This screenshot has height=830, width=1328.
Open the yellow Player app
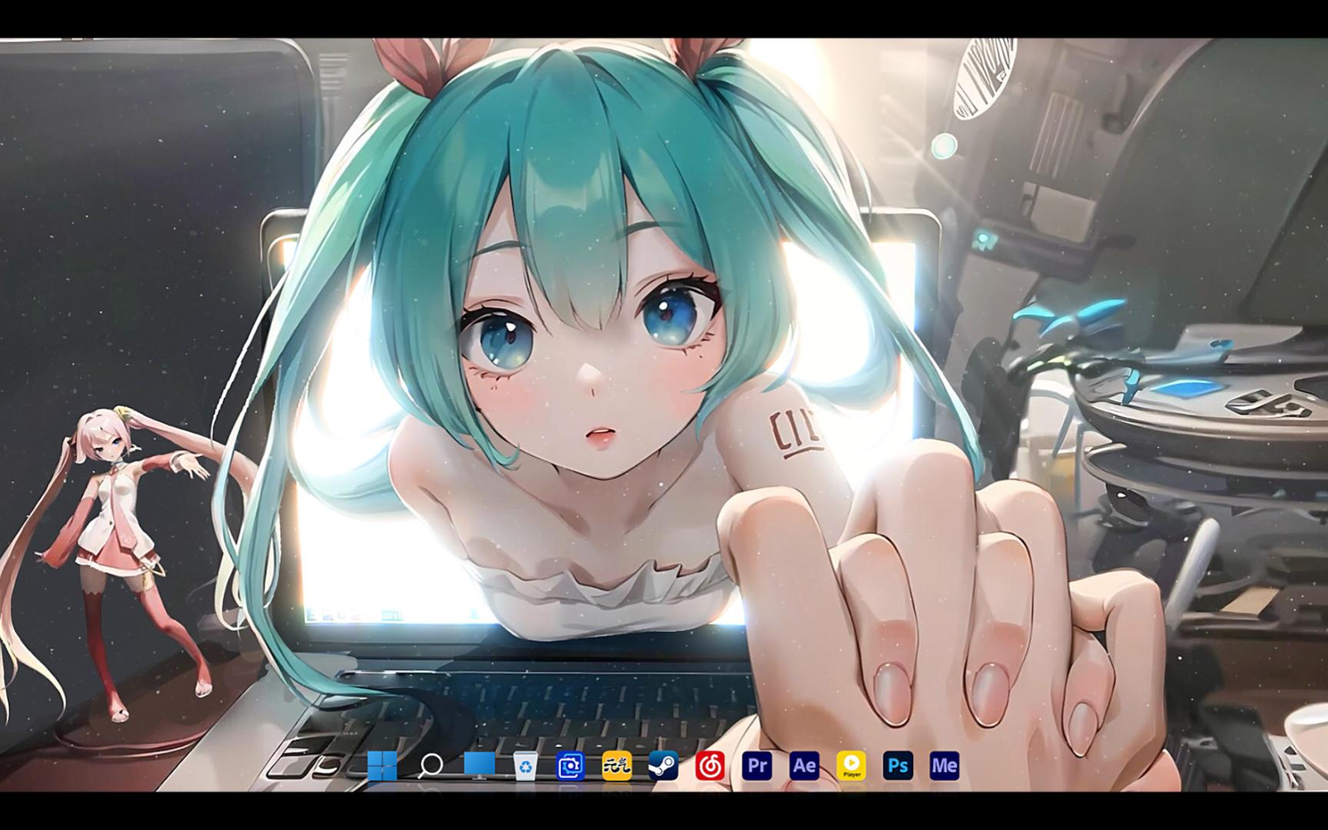[x=851, y=765]
